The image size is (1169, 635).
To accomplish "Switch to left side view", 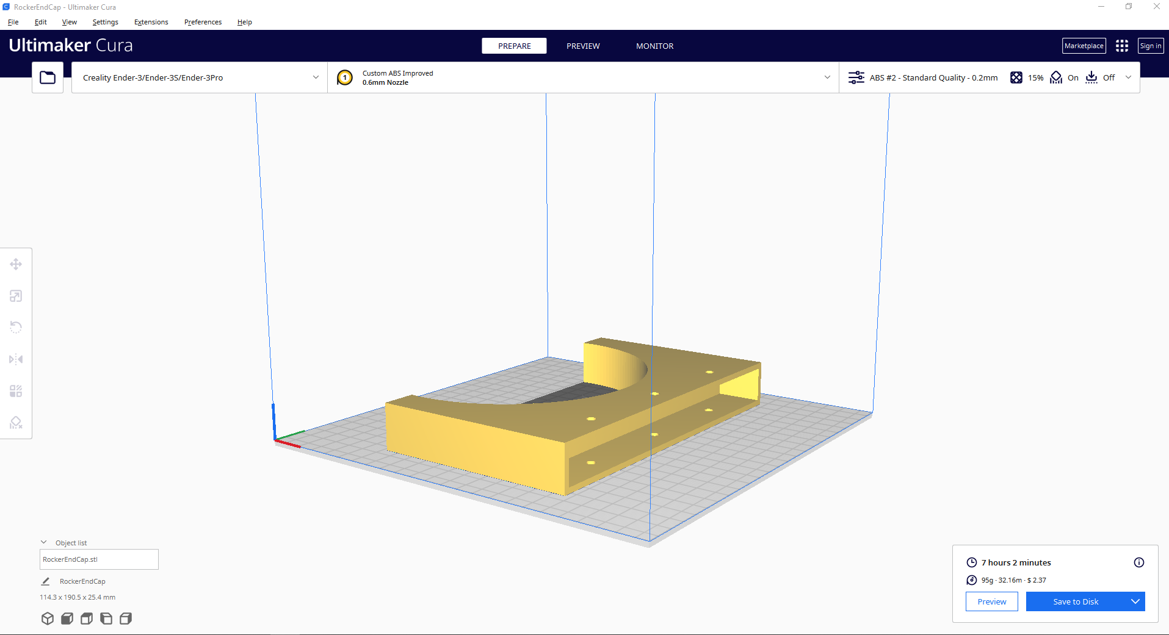I will [x=106, y=619].
